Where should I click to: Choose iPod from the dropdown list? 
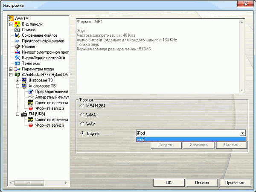(x=191, y=140)
